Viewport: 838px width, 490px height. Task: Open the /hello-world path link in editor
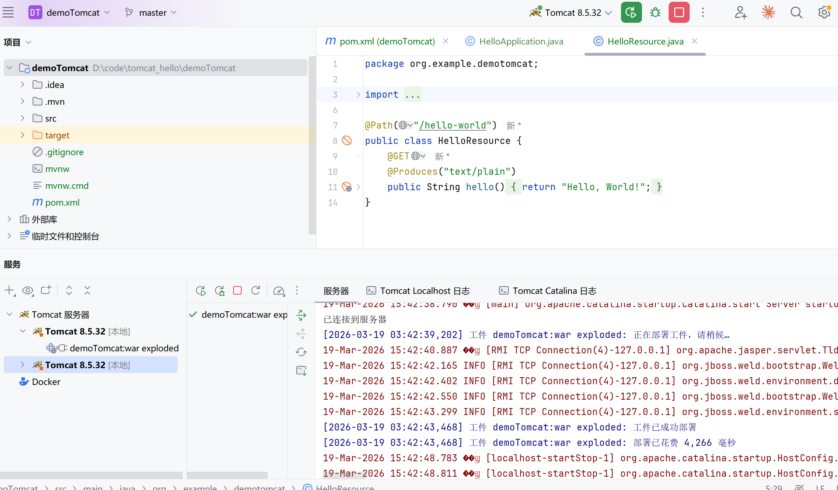pyautogui.click(x=453, y=125)
